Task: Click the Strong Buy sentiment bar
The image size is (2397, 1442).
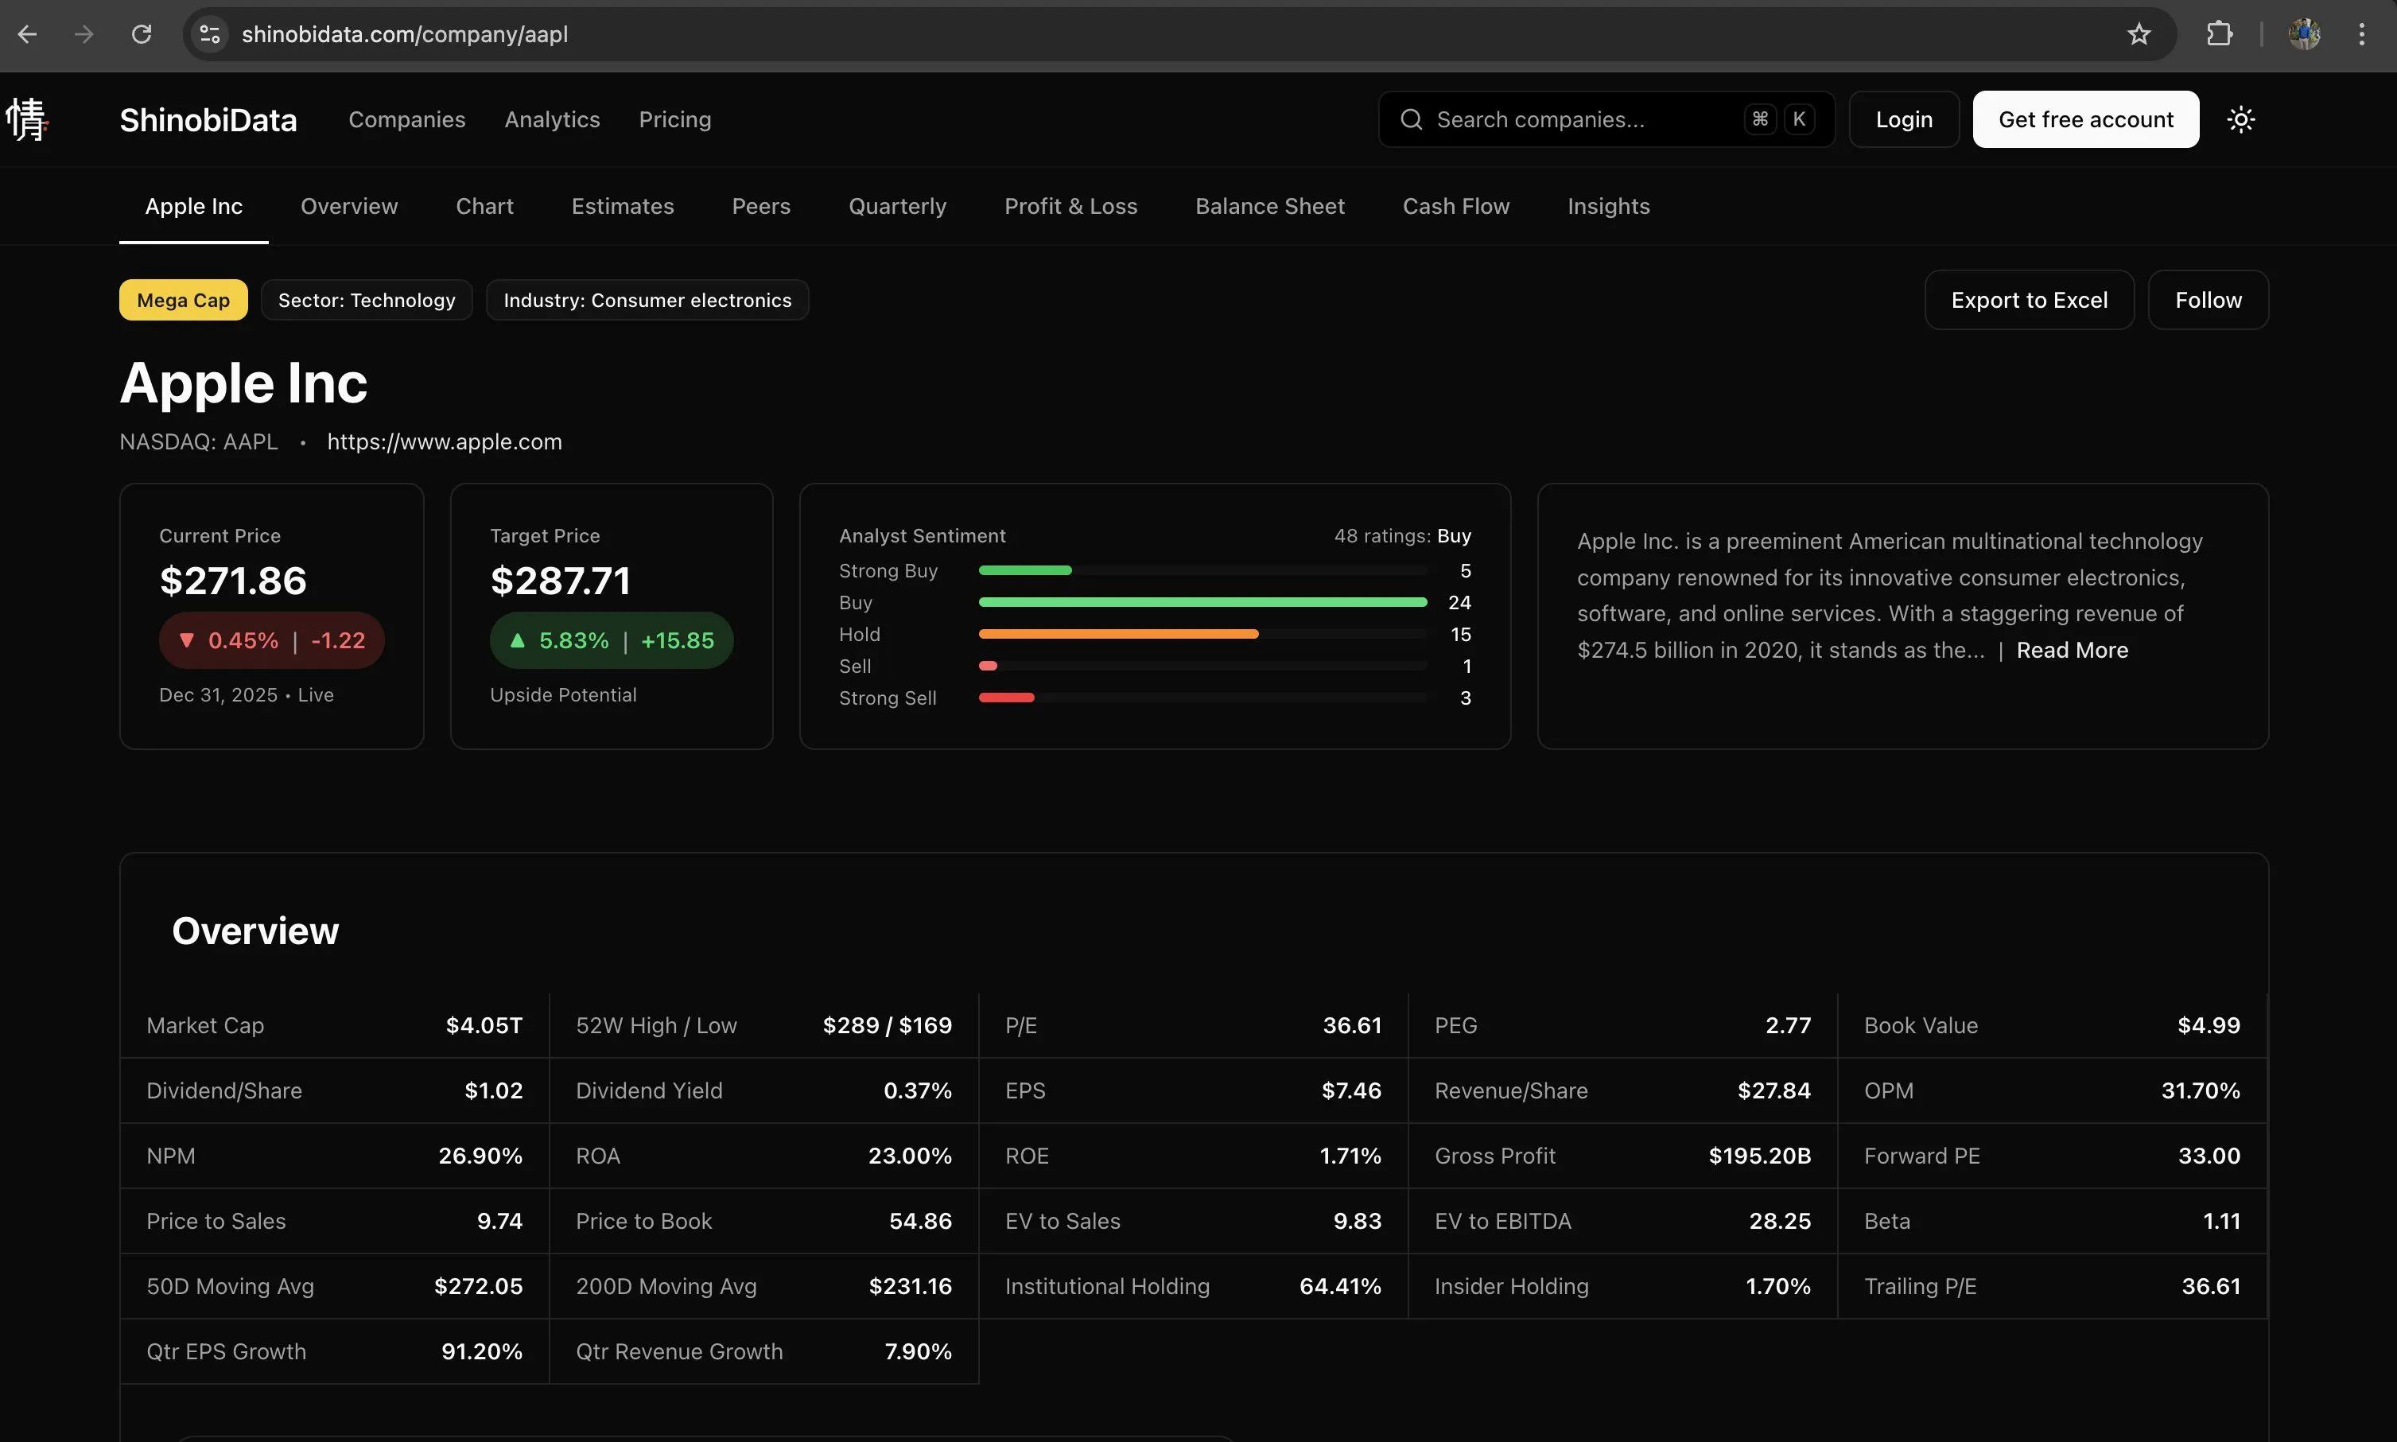Action: tap(1202, 570)
